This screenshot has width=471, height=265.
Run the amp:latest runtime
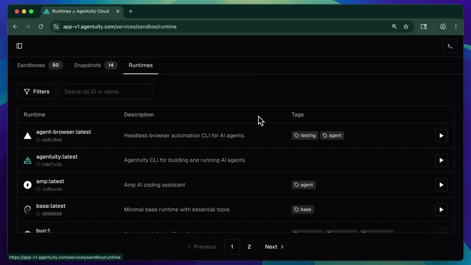[441, 185]
